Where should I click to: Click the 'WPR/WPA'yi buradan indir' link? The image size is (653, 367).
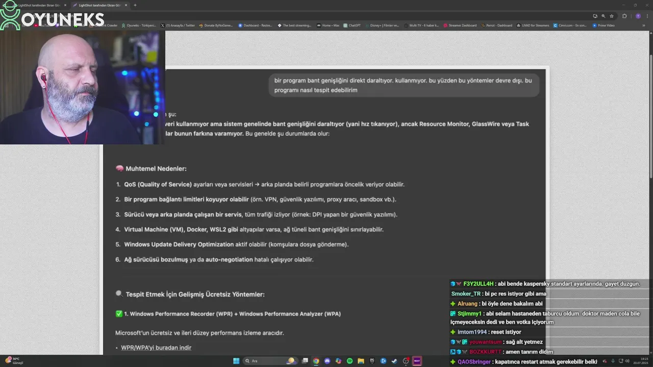click(156, 348)
